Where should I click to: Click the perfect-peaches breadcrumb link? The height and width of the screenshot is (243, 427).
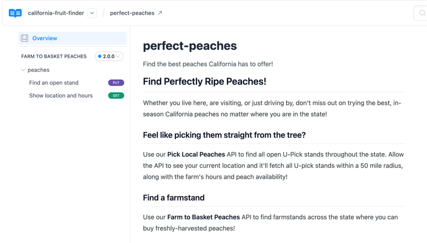pos(132,13)
